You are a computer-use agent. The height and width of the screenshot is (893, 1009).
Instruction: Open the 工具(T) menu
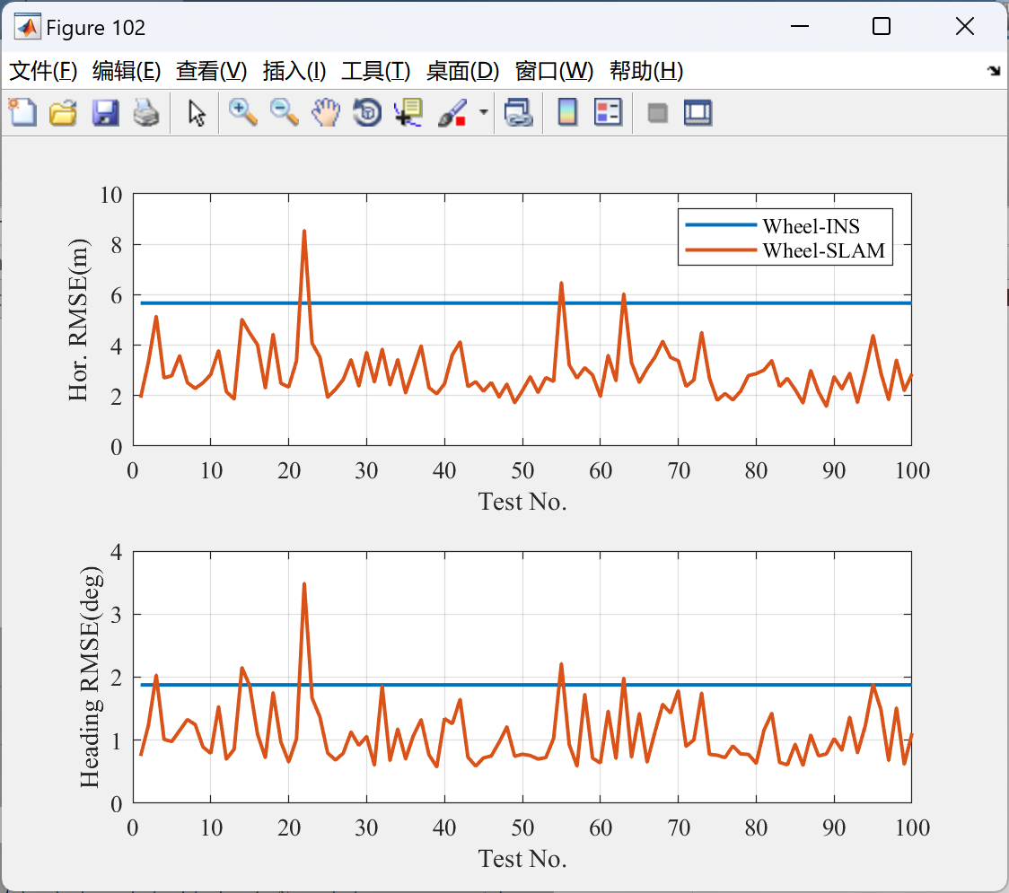(376, 71)
